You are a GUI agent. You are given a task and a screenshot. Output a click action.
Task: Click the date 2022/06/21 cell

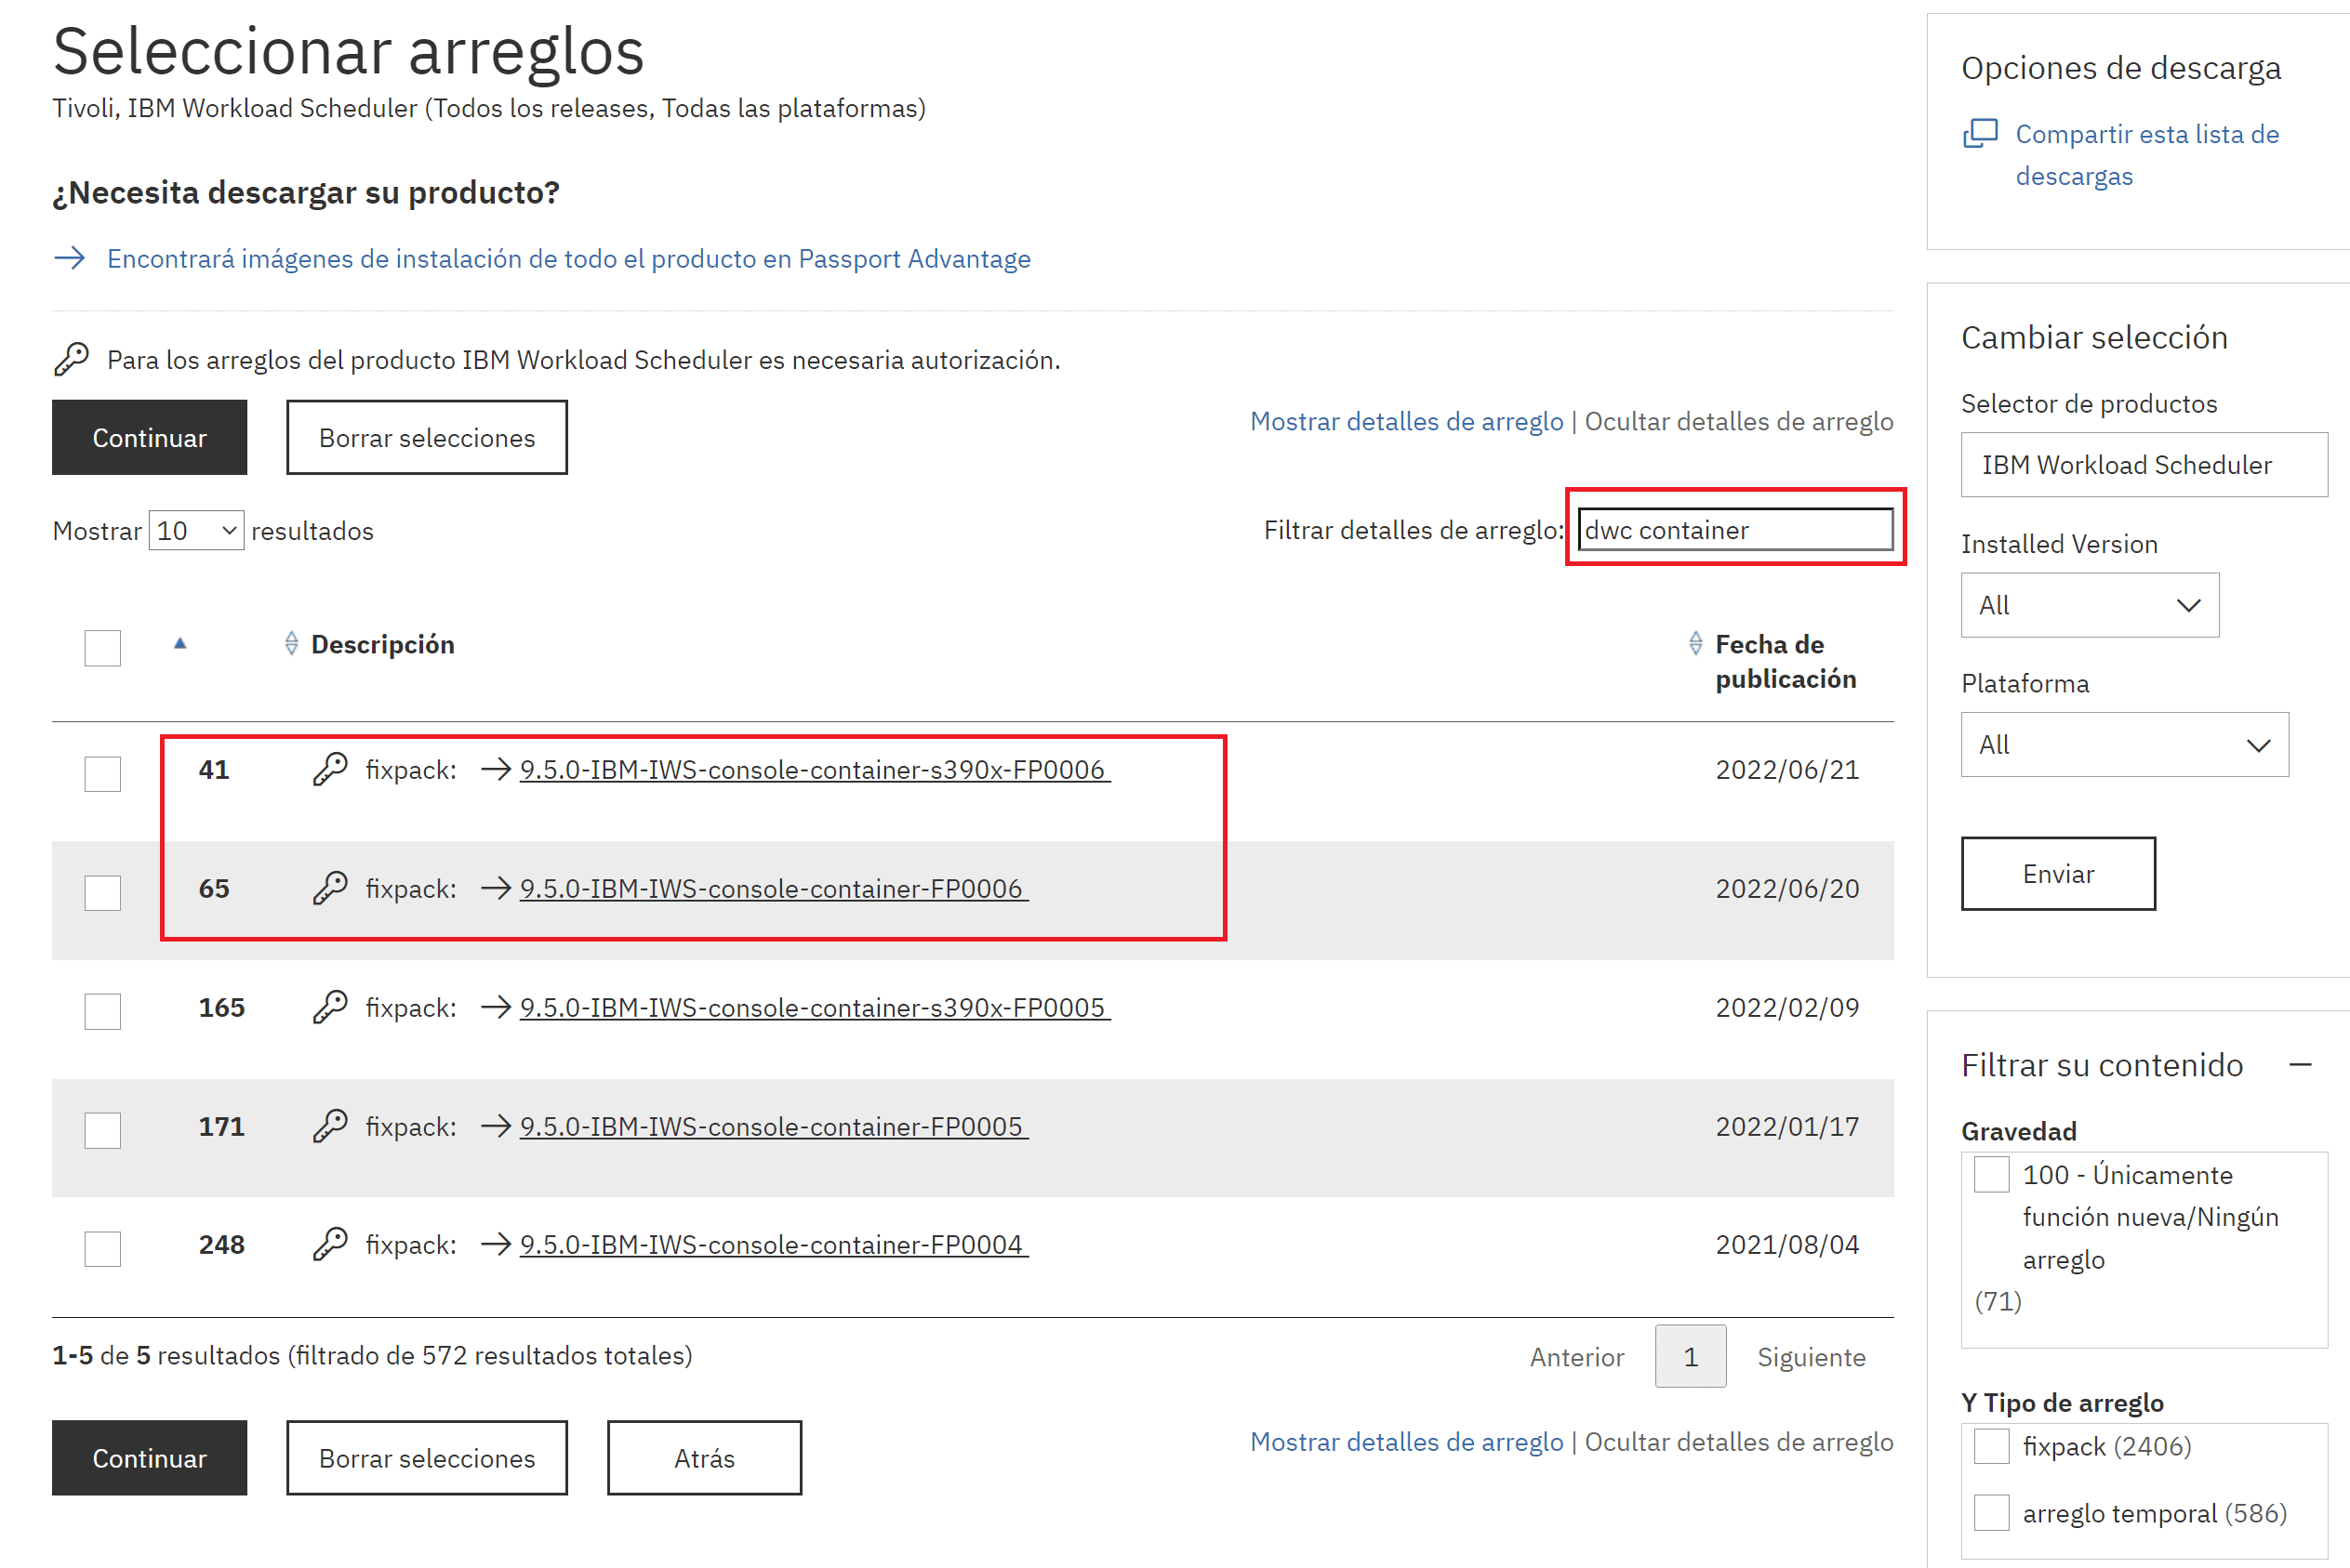tap(1786, 769)
